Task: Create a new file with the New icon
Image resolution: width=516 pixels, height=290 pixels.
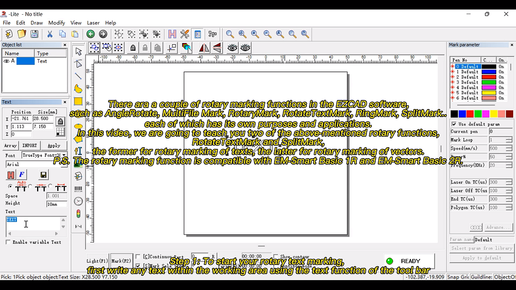Action: pos(9,34)
